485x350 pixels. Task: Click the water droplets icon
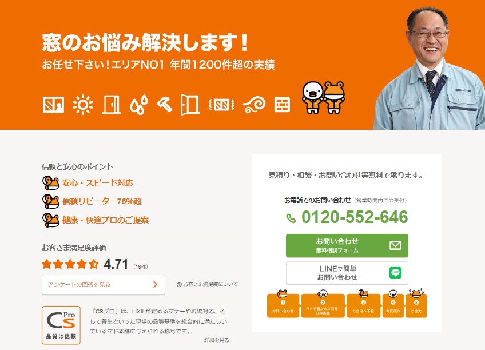[x=138, y=105]
